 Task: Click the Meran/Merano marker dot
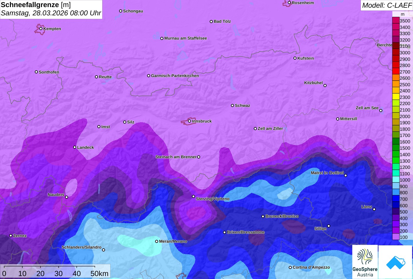click(x=157, y=241)
